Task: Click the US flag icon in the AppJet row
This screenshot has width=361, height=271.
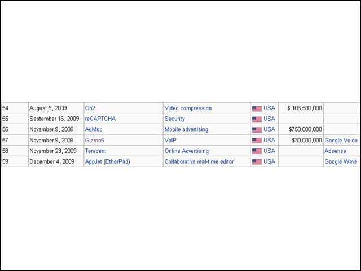Action: [257, 162]
